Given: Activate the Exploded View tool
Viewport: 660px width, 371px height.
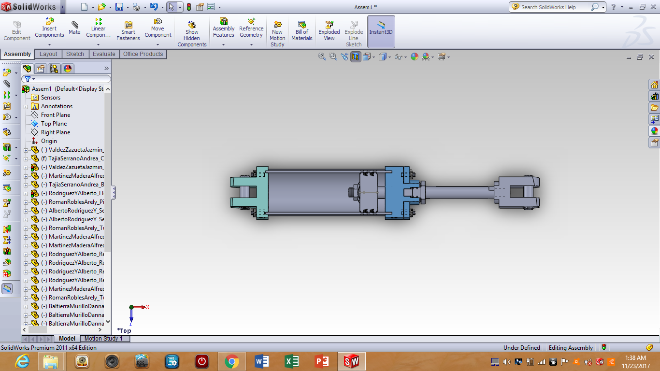Looking at the screenshot, I should pos(329,29).
